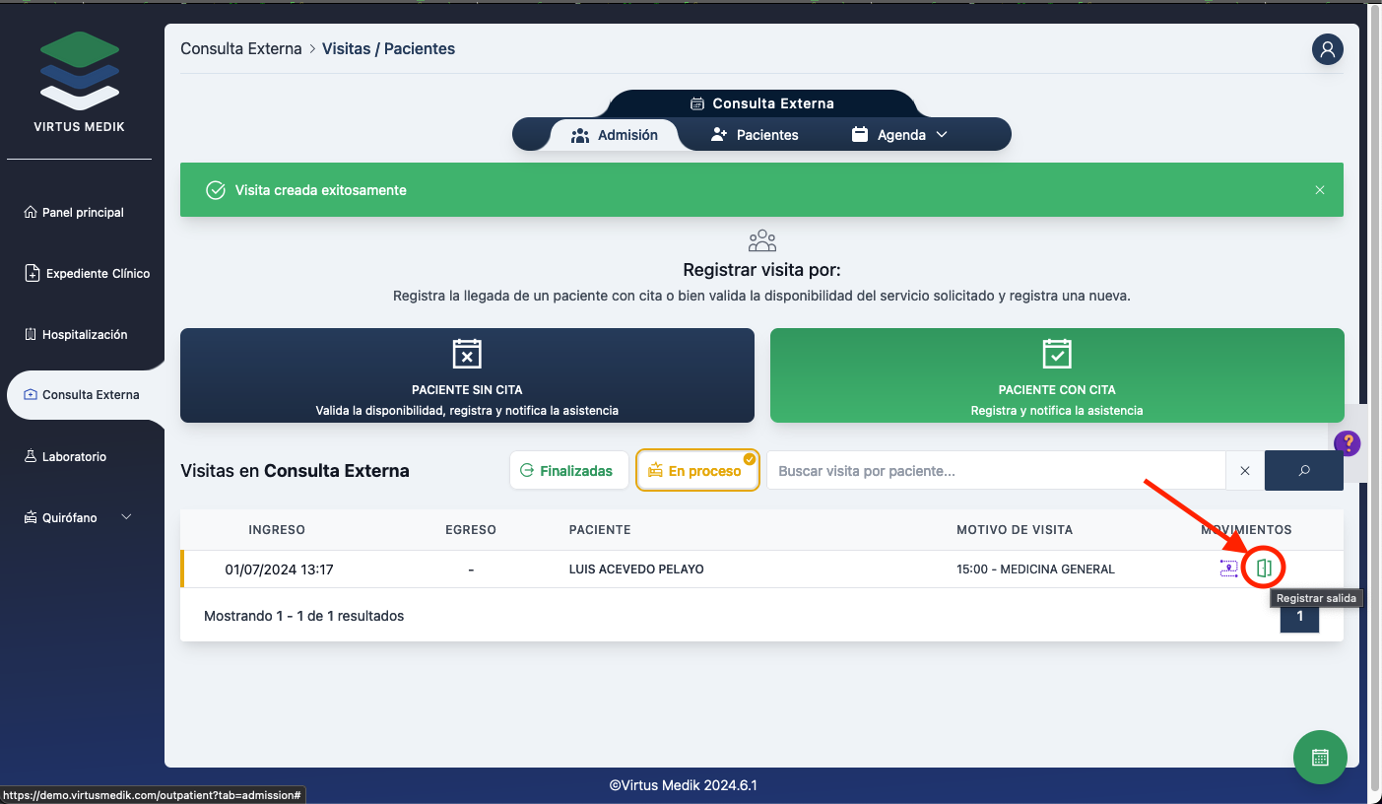Click the Registrar salida door icon
Screen dimensions: 1382x804
coord(1264,569)
